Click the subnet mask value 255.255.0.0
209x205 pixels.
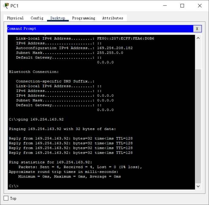click(110, 53)
